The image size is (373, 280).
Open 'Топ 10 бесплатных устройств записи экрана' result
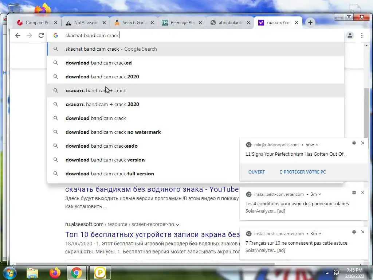click(152, 234)
